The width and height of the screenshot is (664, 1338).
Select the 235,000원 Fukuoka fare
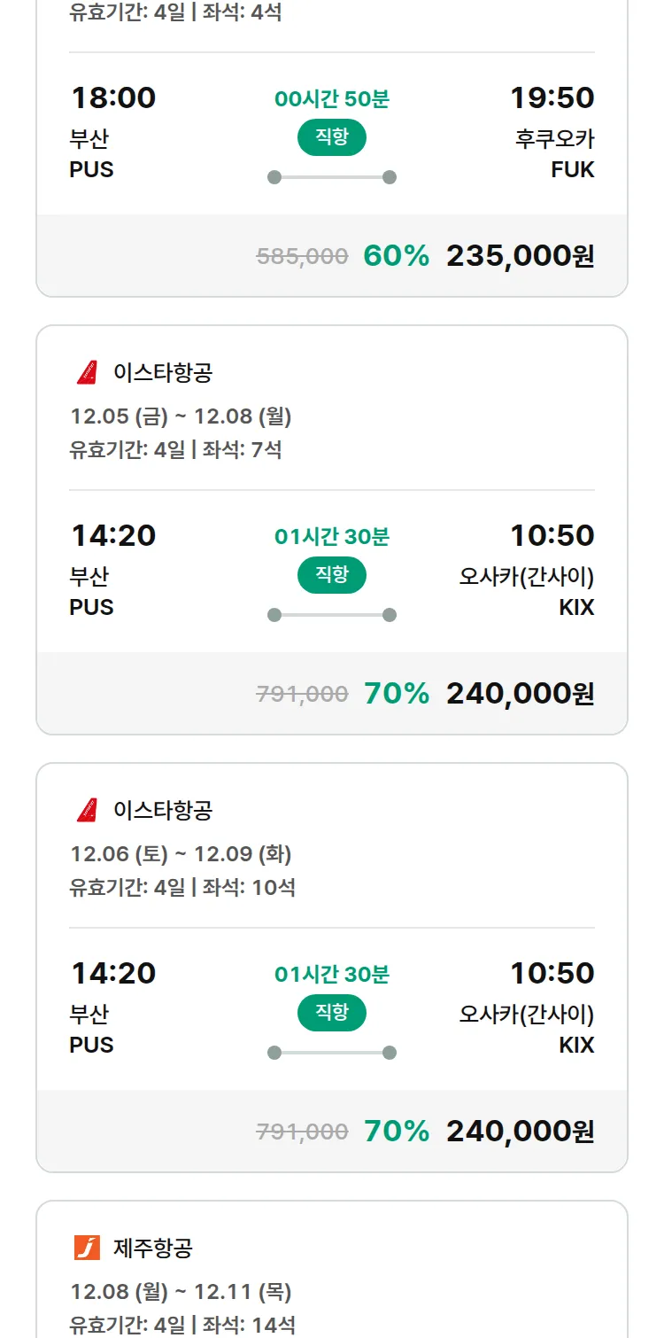pos(520,256)
